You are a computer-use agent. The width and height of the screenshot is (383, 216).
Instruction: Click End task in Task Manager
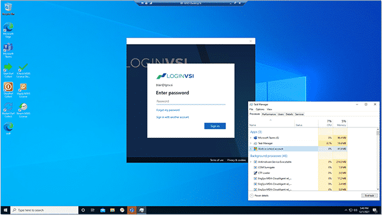pyautogui.click(x=369, y=195)
